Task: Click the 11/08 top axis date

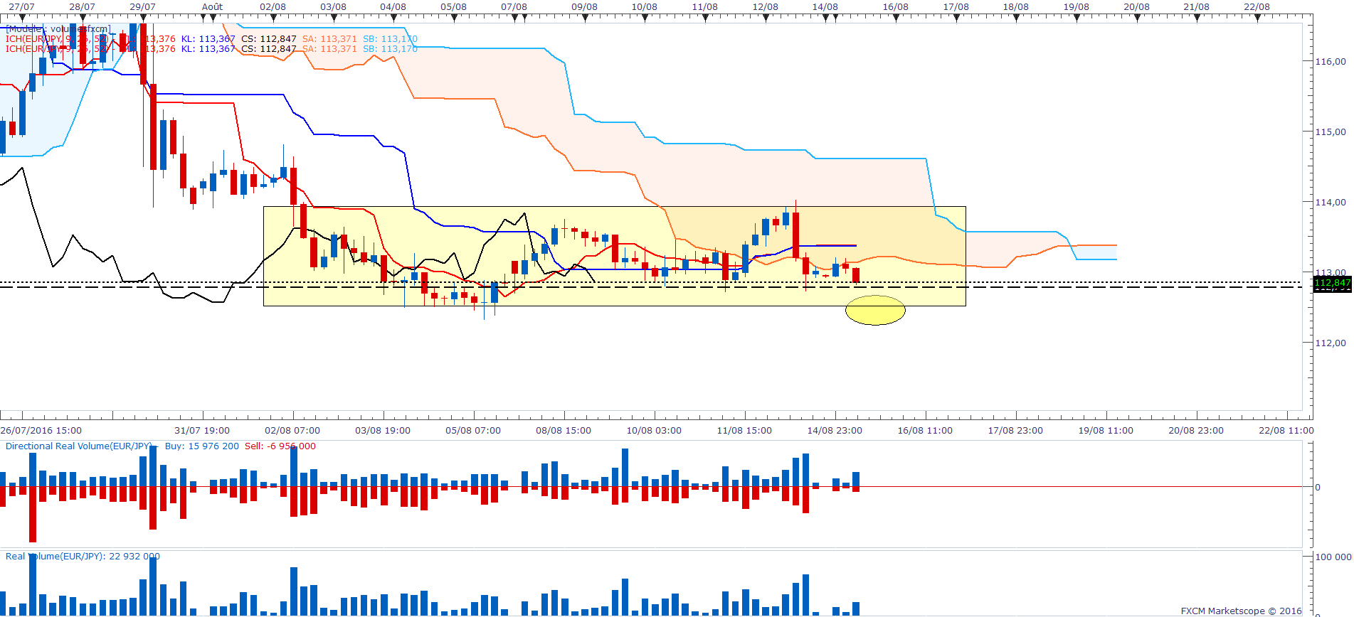Action: click(705, 7)
